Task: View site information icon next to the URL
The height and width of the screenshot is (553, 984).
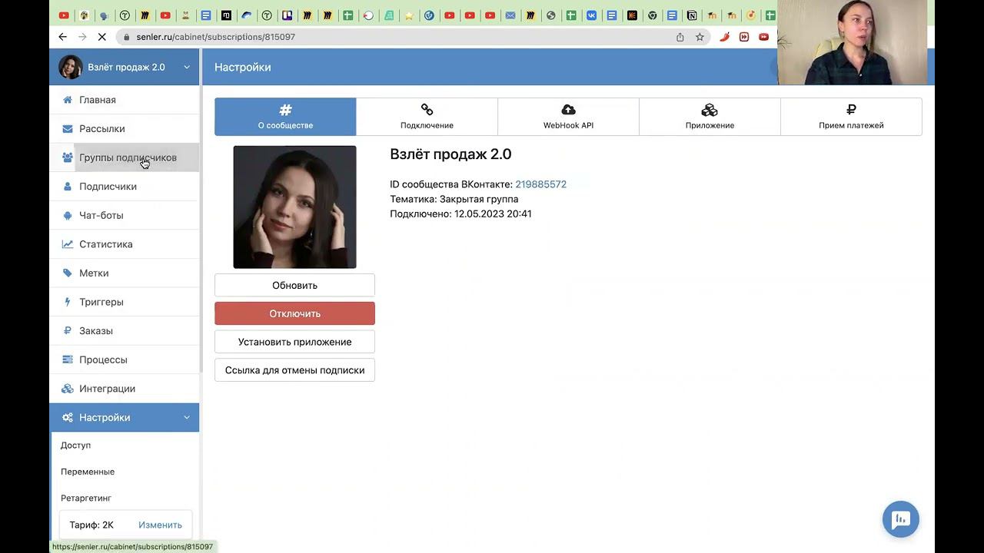Action: point(125,37)
